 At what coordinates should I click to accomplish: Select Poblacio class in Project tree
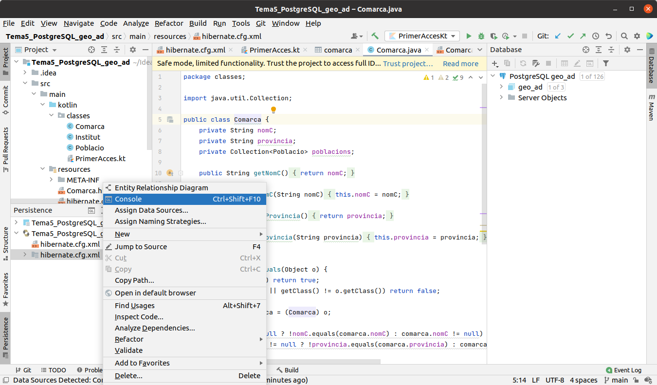90,148
